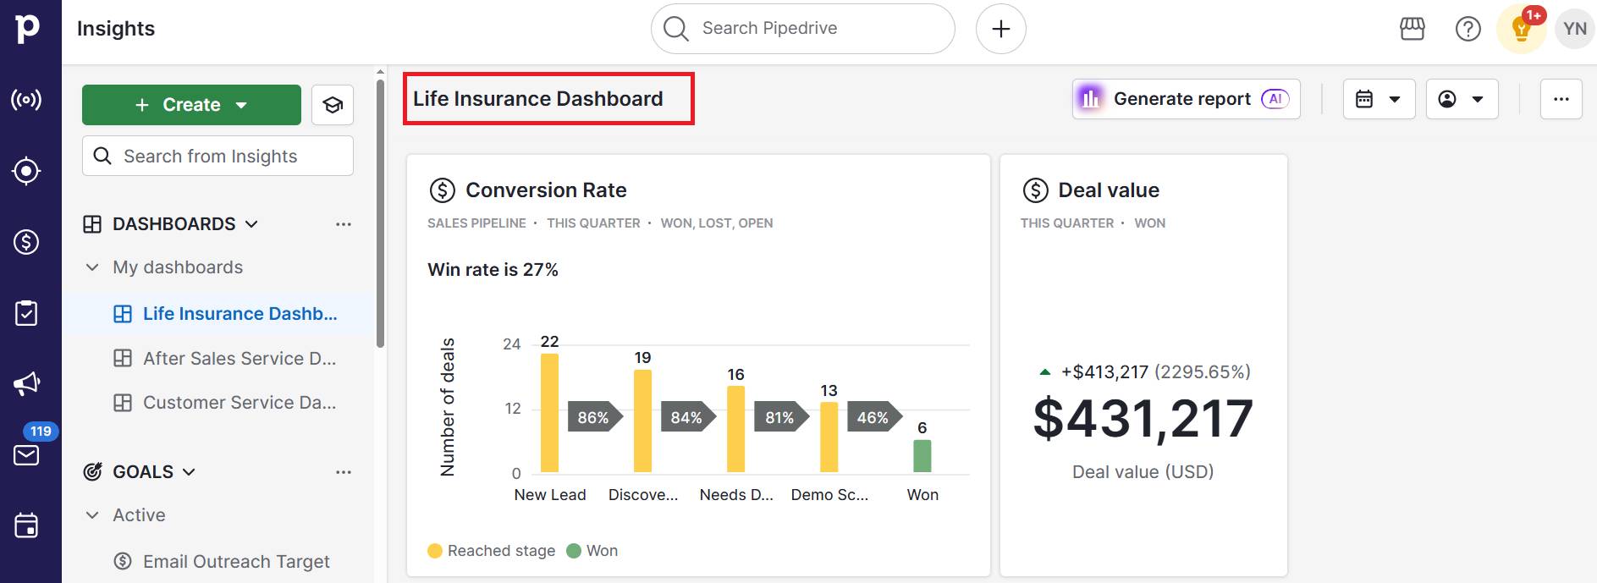Click the quick add plus button
1597x583 pixels.
[x=1001, y=29]
